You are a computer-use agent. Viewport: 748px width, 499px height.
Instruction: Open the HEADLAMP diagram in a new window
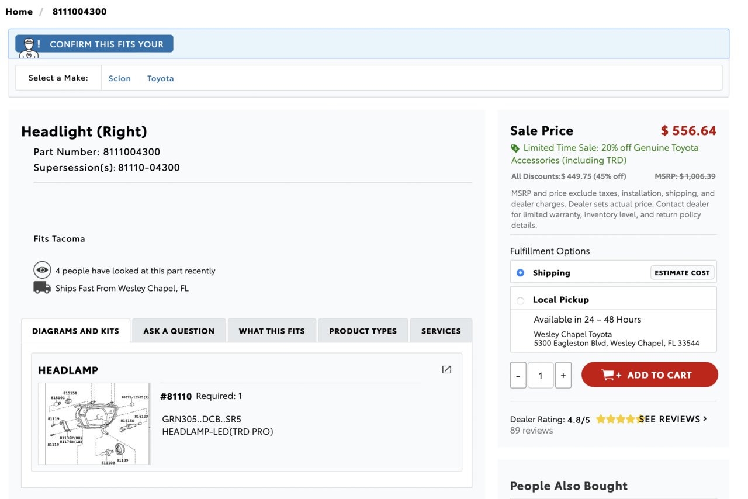click(x=446, y=369)
